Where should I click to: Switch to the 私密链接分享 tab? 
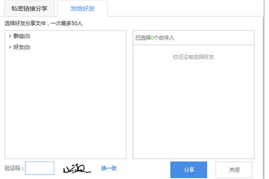point(29,8)
